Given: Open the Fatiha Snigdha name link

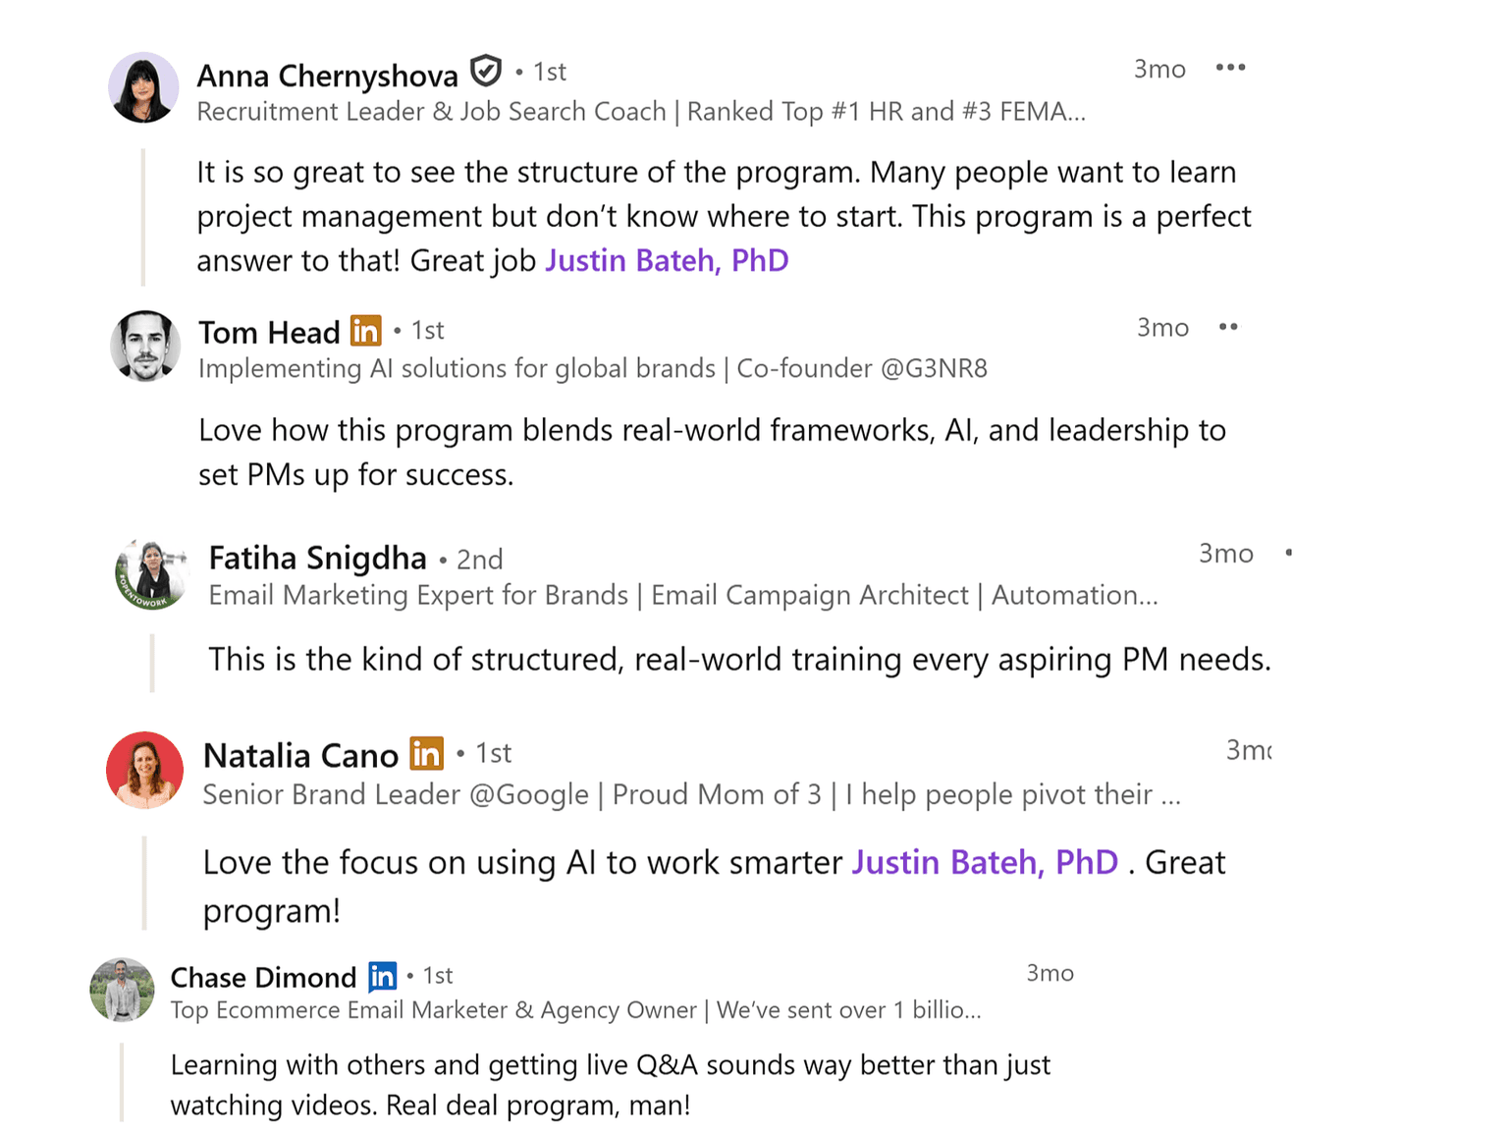Looking at the screenshot, I should click(318, 558).
